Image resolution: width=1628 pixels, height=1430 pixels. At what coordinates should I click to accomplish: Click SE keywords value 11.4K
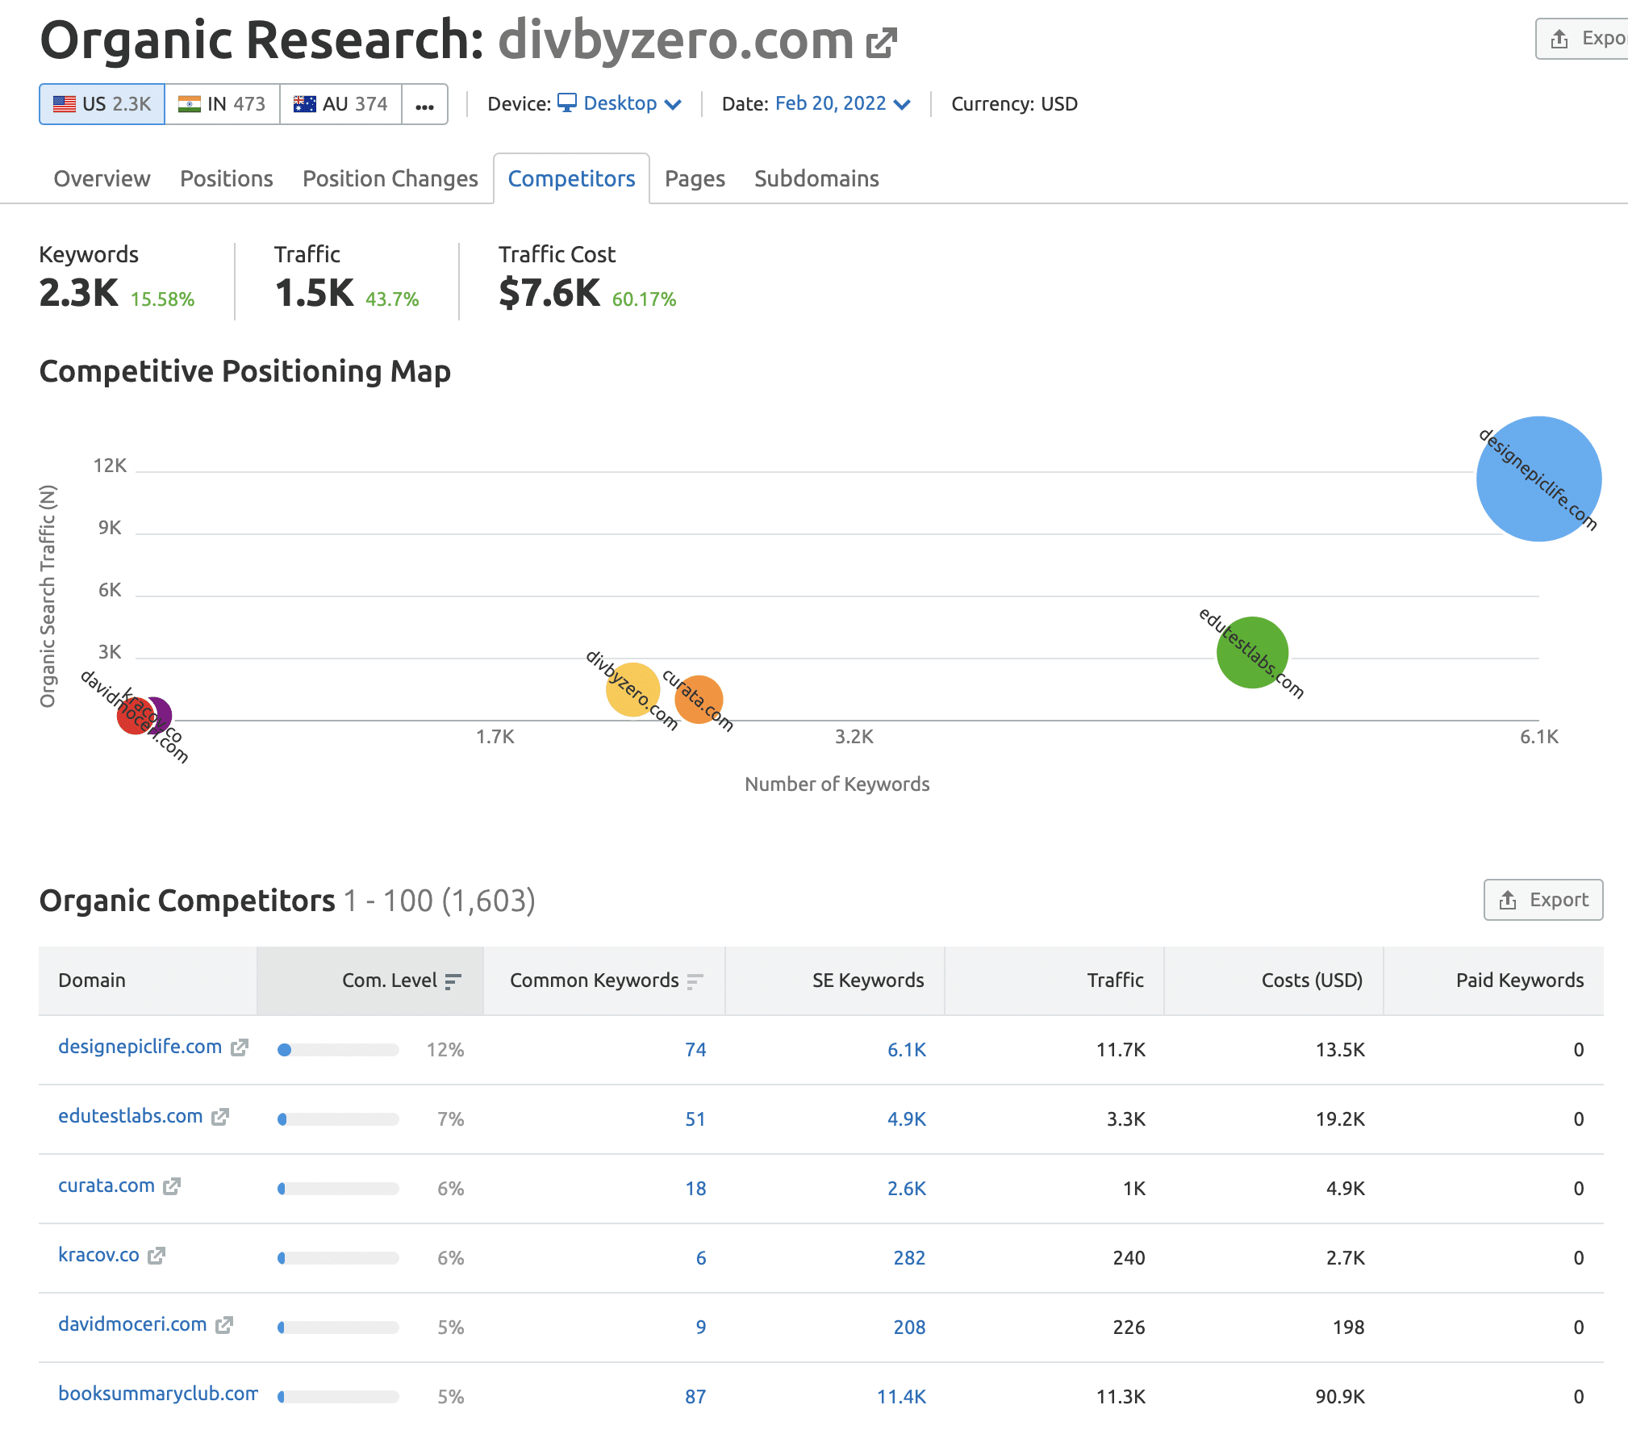tap(902, 1397)
